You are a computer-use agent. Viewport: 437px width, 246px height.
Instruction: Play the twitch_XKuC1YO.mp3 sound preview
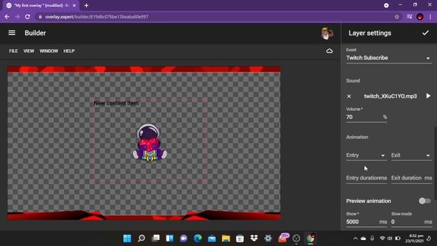coord(428,96)
